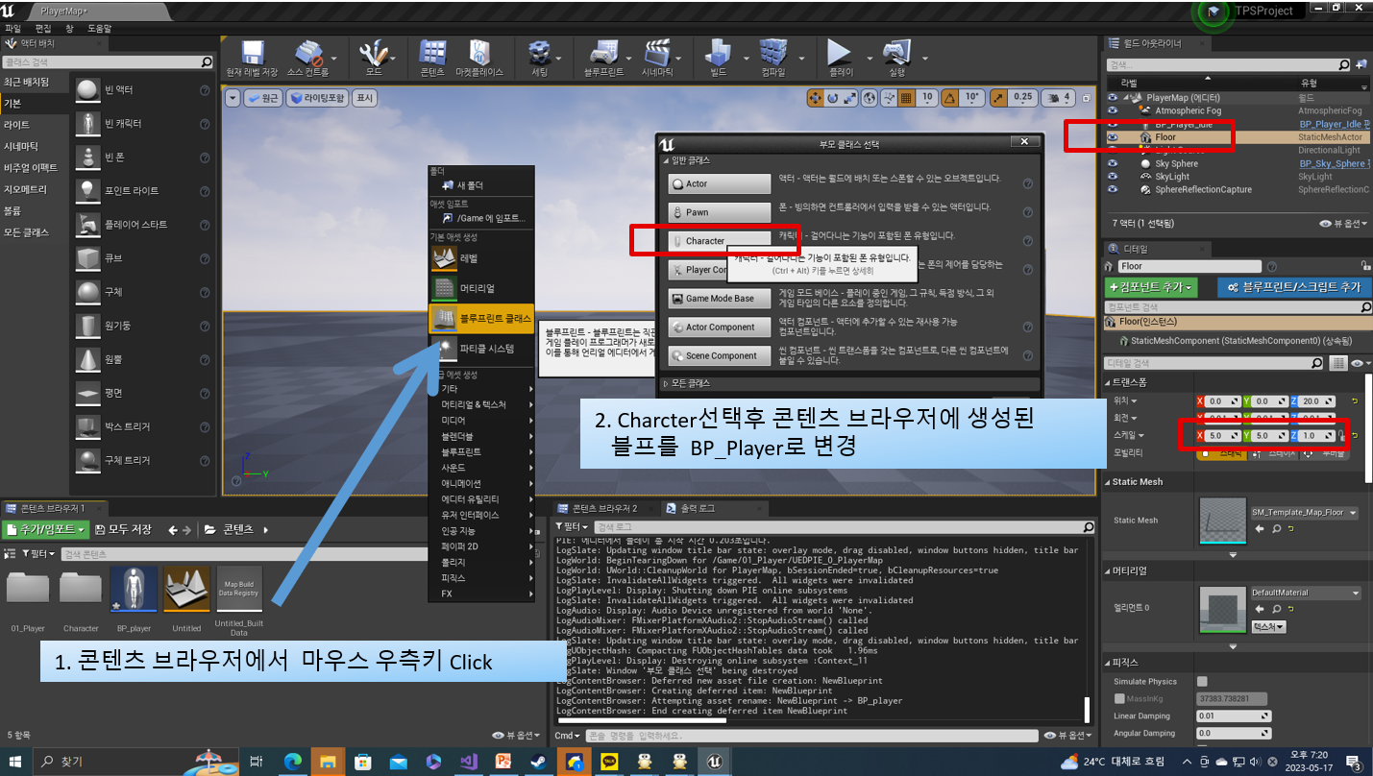Select the 박스 트리거 placement item
1373x776 pixels.
[x=142, y=426]
